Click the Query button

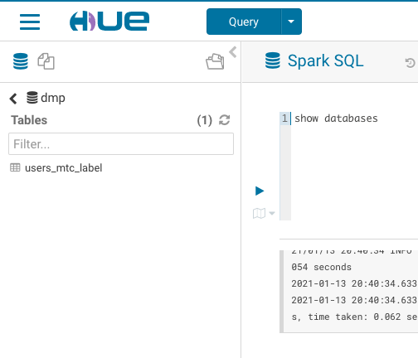point(244,22)
